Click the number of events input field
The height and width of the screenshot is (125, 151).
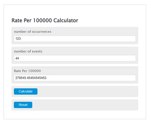tap(75, 58)
